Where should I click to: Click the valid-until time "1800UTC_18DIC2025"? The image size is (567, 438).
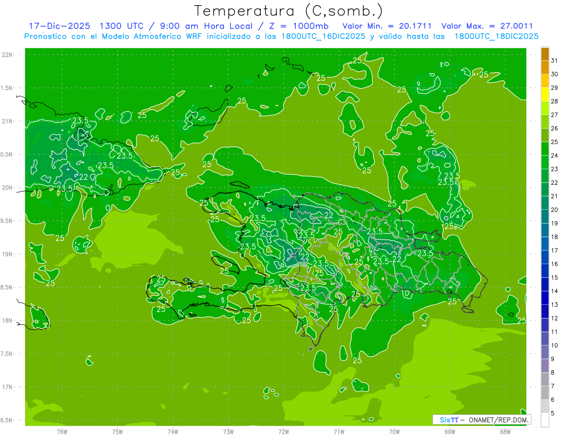pyautogui.click(x=497, y=36)
